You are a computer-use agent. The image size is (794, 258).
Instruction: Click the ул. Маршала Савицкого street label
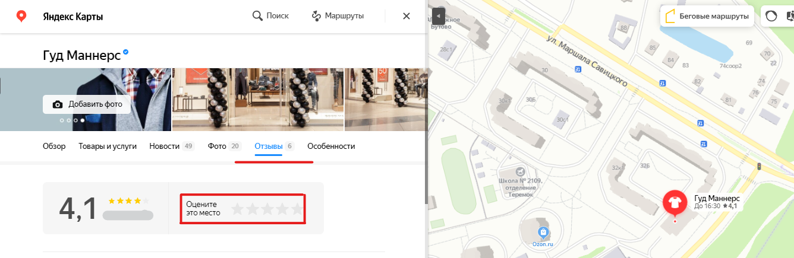pos(587,60)
